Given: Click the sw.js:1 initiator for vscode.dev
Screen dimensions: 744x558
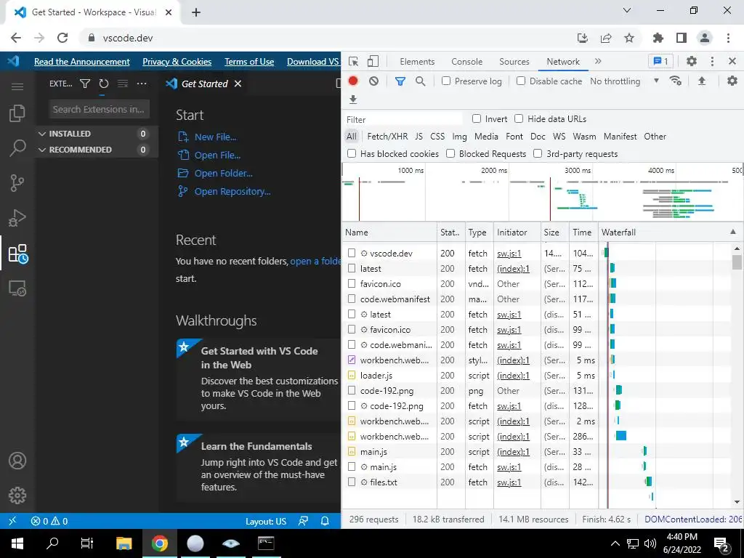Looking at the screenshot, I should coord(509,254).
